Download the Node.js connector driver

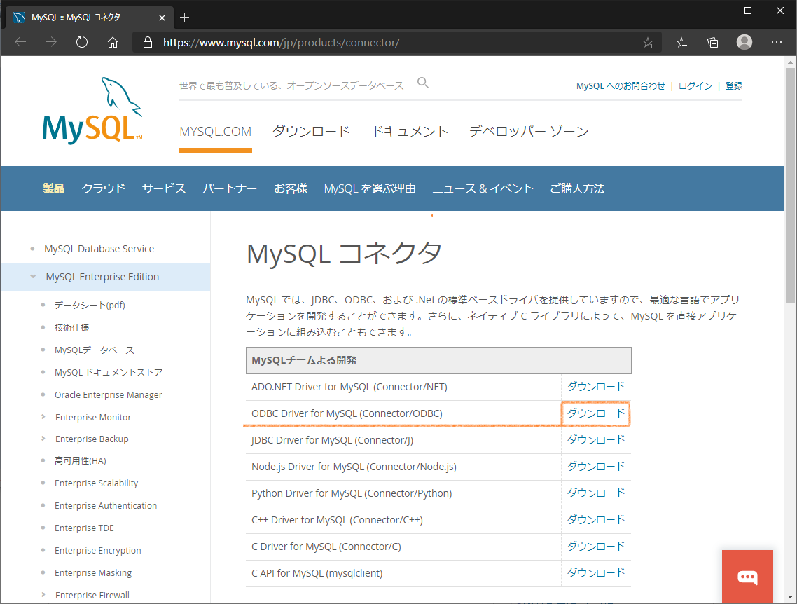596,466
